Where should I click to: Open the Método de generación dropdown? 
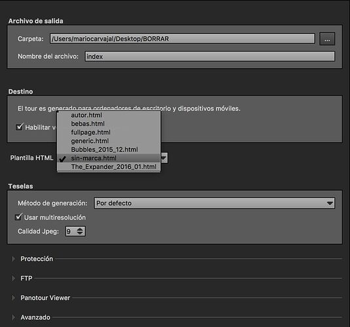[215, 203]
